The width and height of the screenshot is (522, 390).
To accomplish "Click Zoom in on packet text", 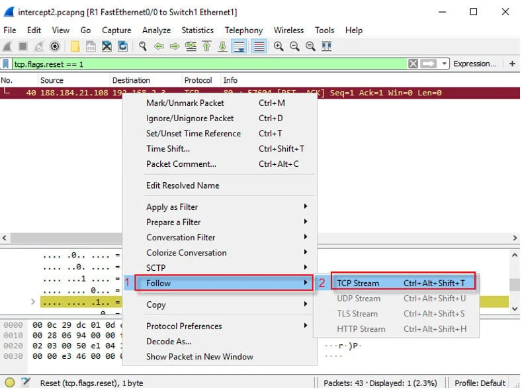I will pyautogui.click(x=279, y=46).
